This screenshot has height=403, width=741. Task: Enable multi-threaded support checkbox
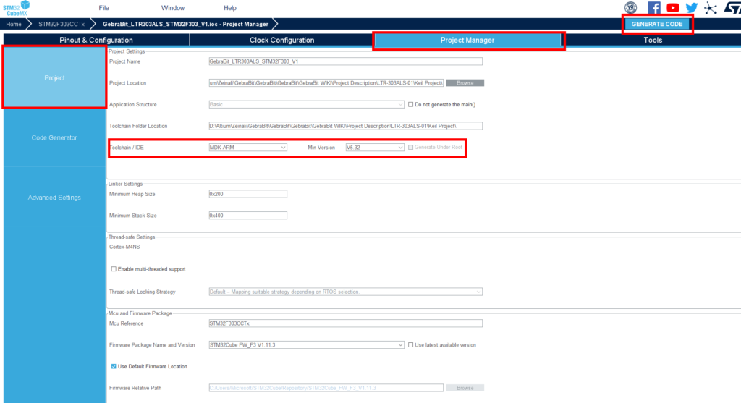114,269
